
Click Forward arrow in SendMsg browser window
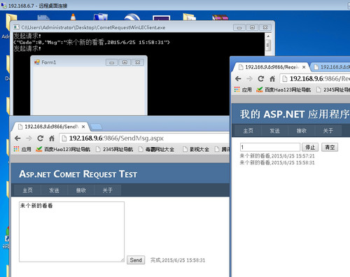coord(29,138)
